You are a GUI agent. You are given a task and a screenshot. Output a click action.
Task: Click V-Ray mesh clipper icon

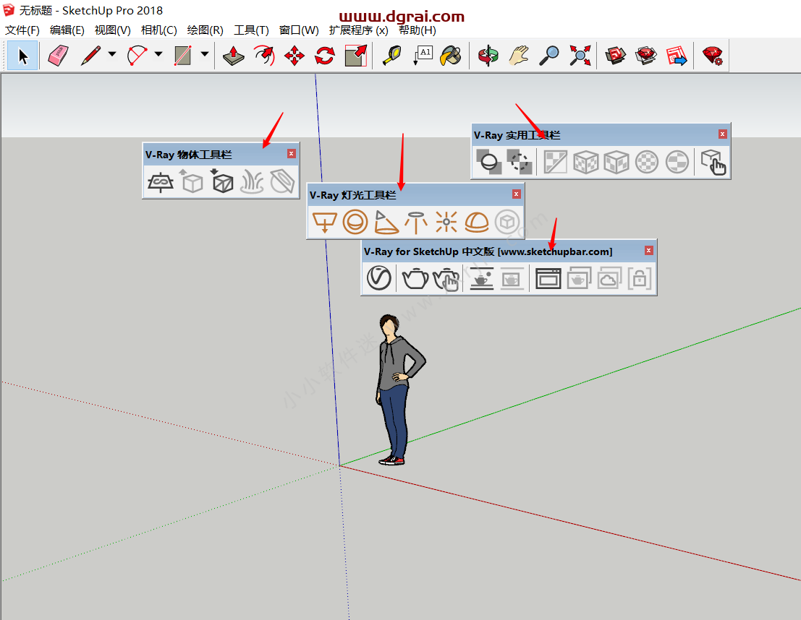point(282,181)
